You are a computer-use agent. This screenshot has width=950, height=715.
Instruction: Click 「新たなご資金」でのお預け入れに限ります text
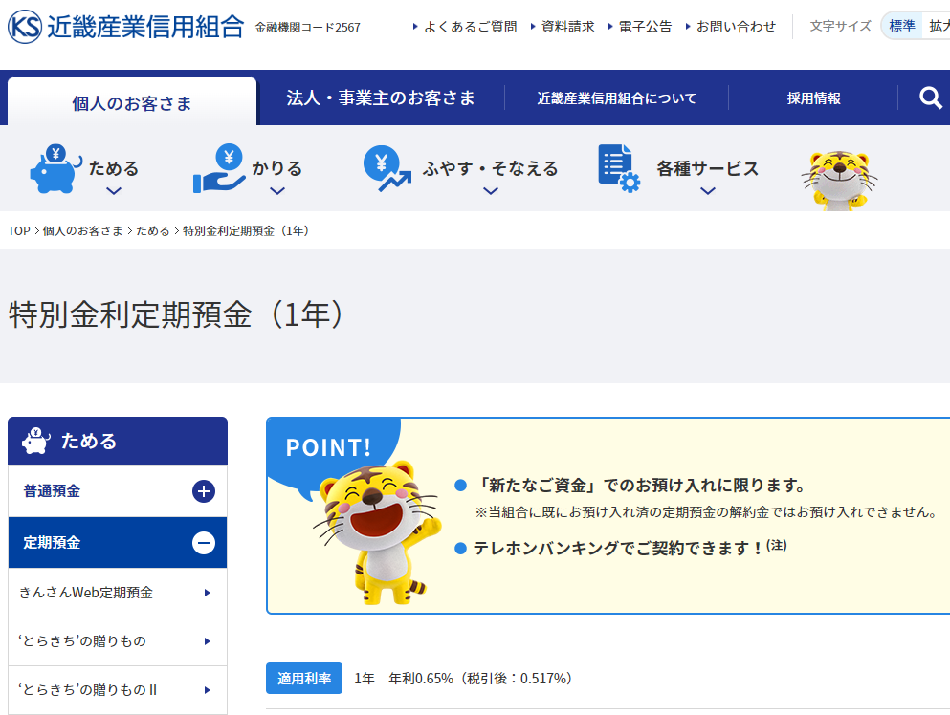[640, 485]
